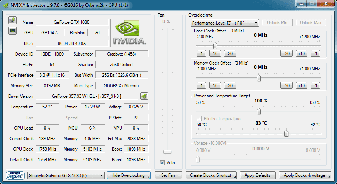Click the Set Fan button

click(168, 175)
